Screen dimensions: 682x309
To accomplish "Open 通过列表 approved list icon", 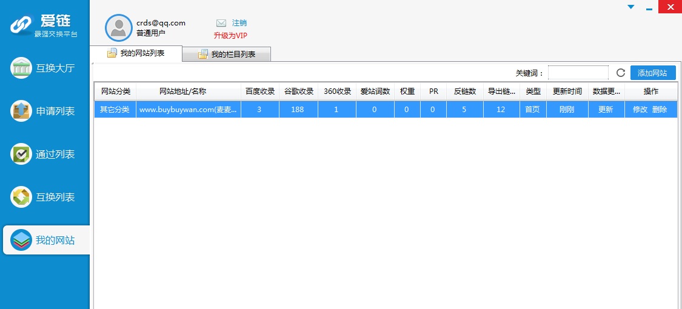I will 22,154.
